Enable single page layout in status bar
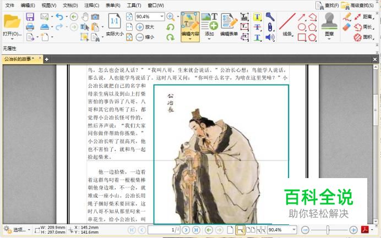Screen dimensions: 381x238 tap(230, 230)
